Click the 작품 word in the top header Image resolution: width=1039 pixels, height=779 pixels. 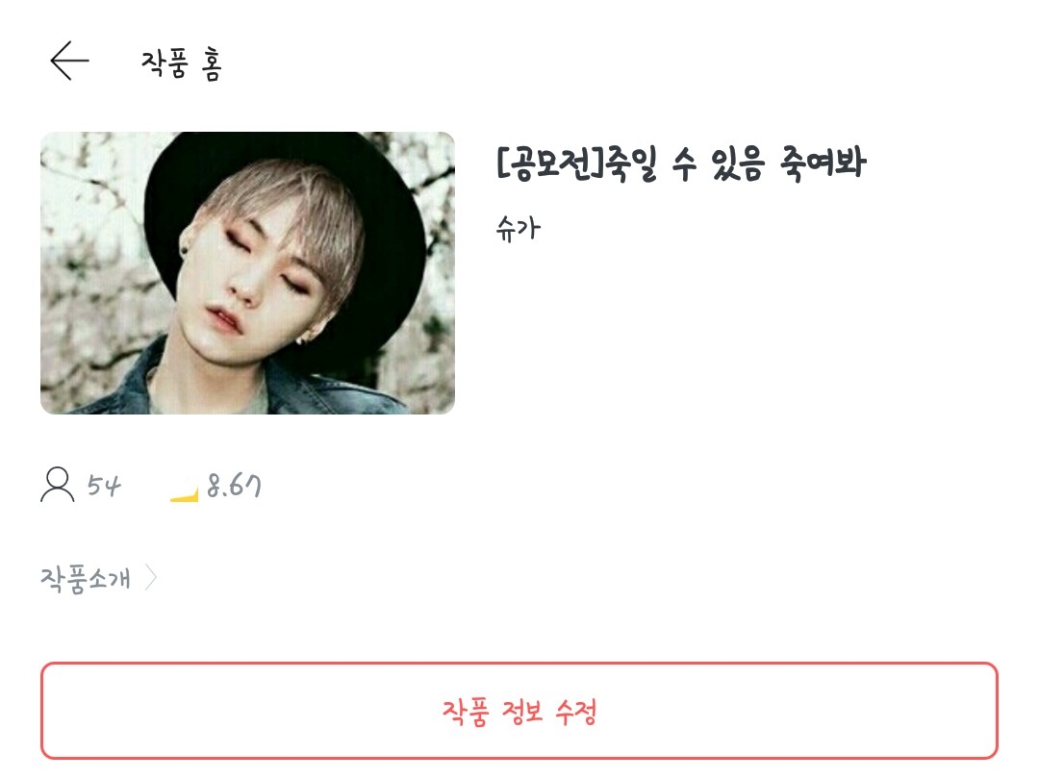pyautogui.click(x=165, y=63)
